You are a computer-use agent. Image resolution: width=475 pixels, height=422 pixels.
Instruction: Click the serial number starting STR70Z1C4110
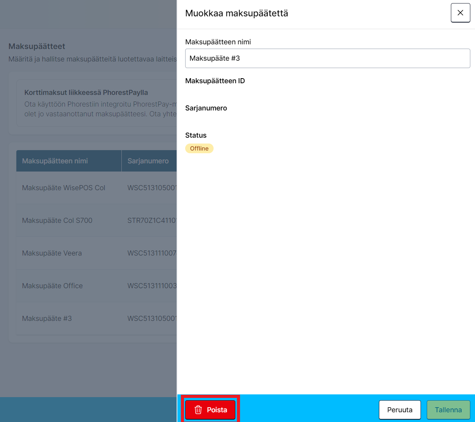[x=152, y=221]
